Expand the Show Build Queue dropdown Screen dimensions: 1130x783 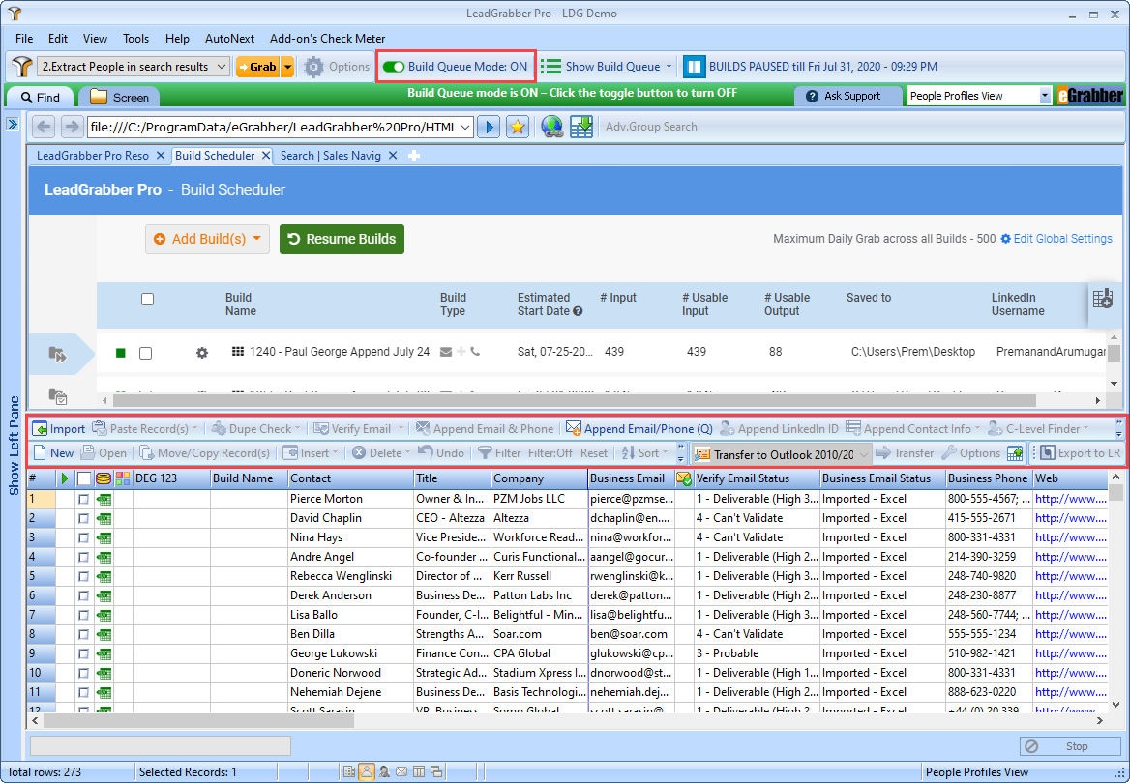(x=669, y=67)
